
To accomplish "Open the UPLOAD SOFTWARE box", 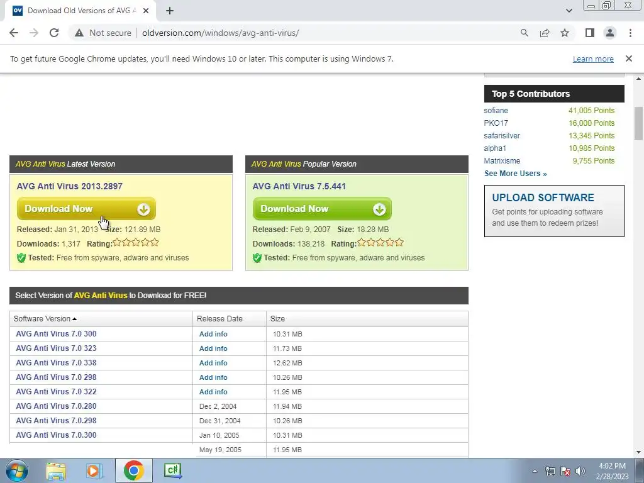I will [x=554, y=211].
